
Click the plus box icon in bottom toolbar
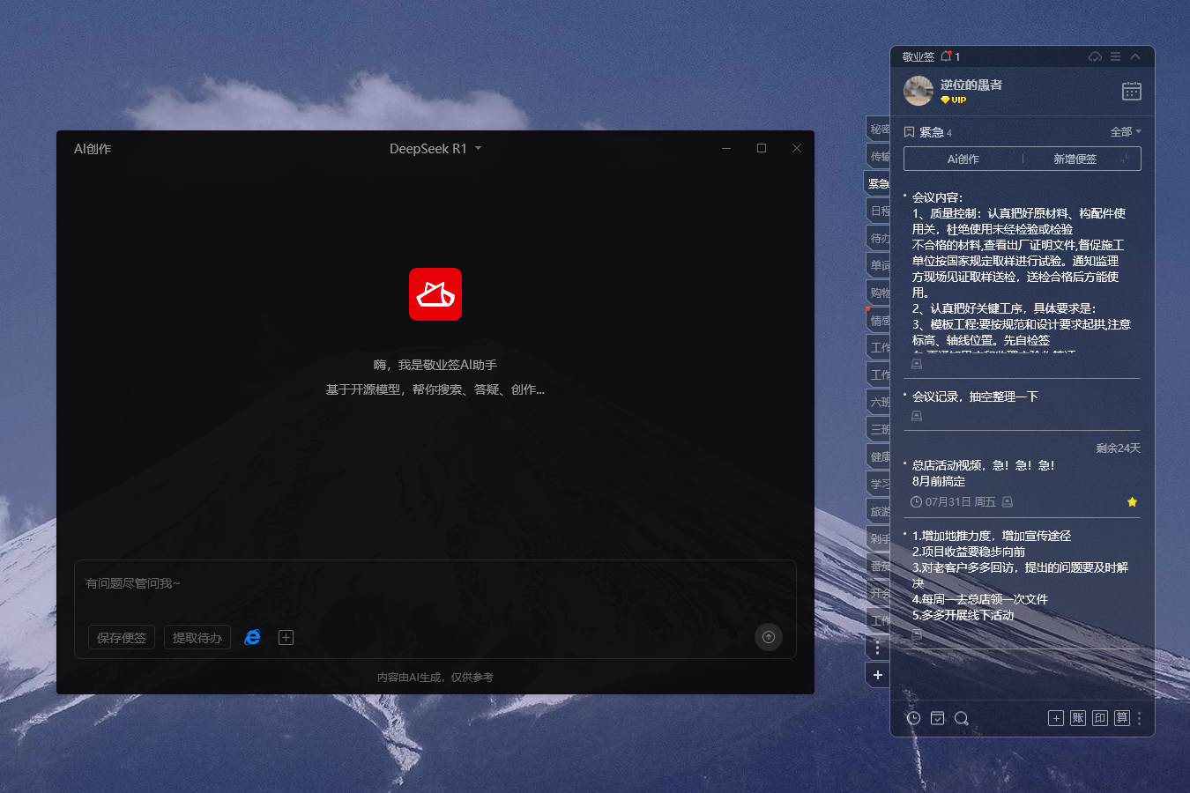(1056, 718)
